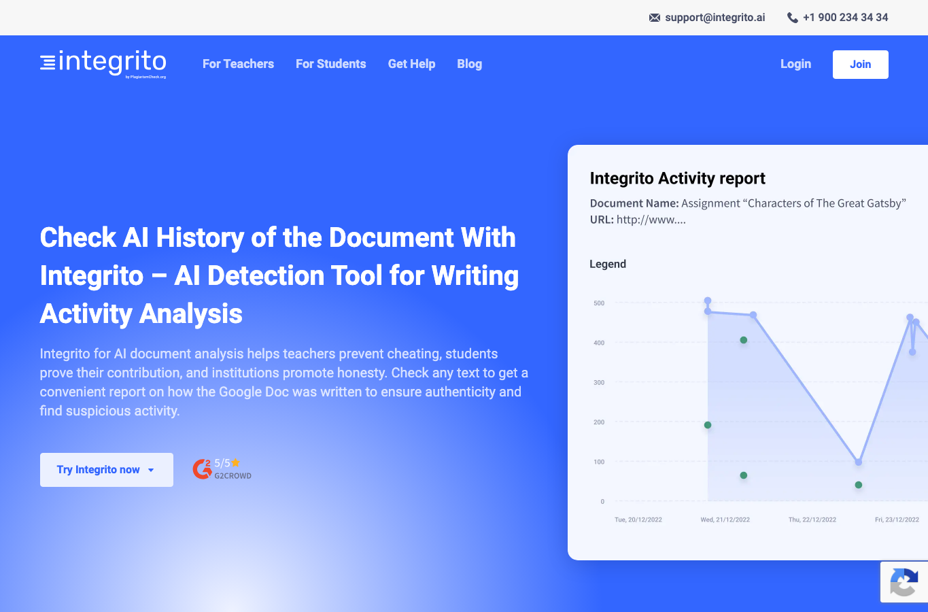Click the Document Name line text
The height and width of the screenshot is (612, 928).
pyautogui.click(x=748, y=203)
